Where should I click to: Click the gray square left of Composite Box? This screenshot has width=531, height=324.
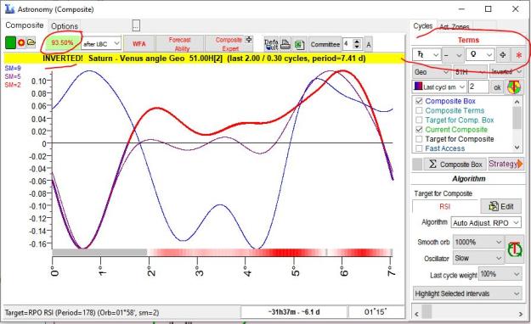coord(417,165)
